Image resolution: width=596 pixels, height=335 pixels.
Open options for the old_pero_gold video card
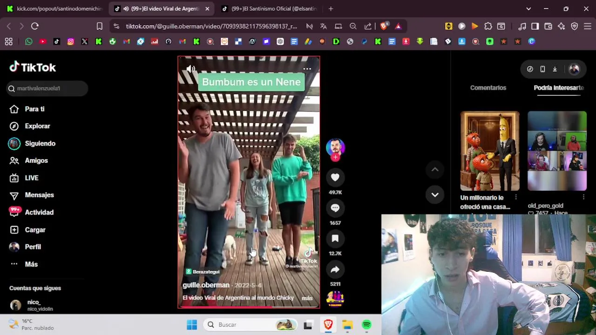coord(583,197)
